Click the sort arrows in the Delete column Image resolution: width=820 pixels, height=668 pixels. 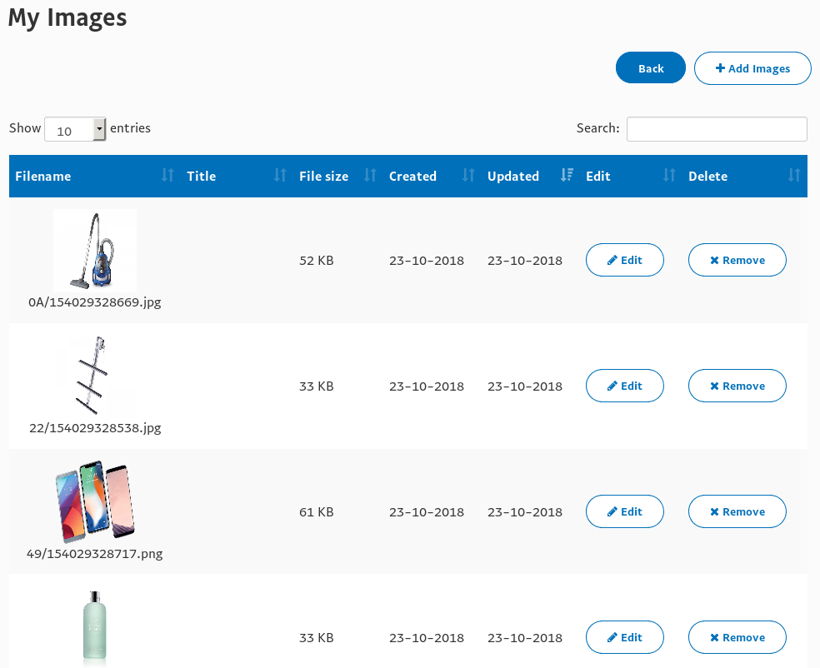[794, 175]
